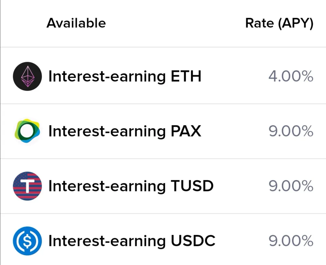Click the Available column header

pos(76,23)
